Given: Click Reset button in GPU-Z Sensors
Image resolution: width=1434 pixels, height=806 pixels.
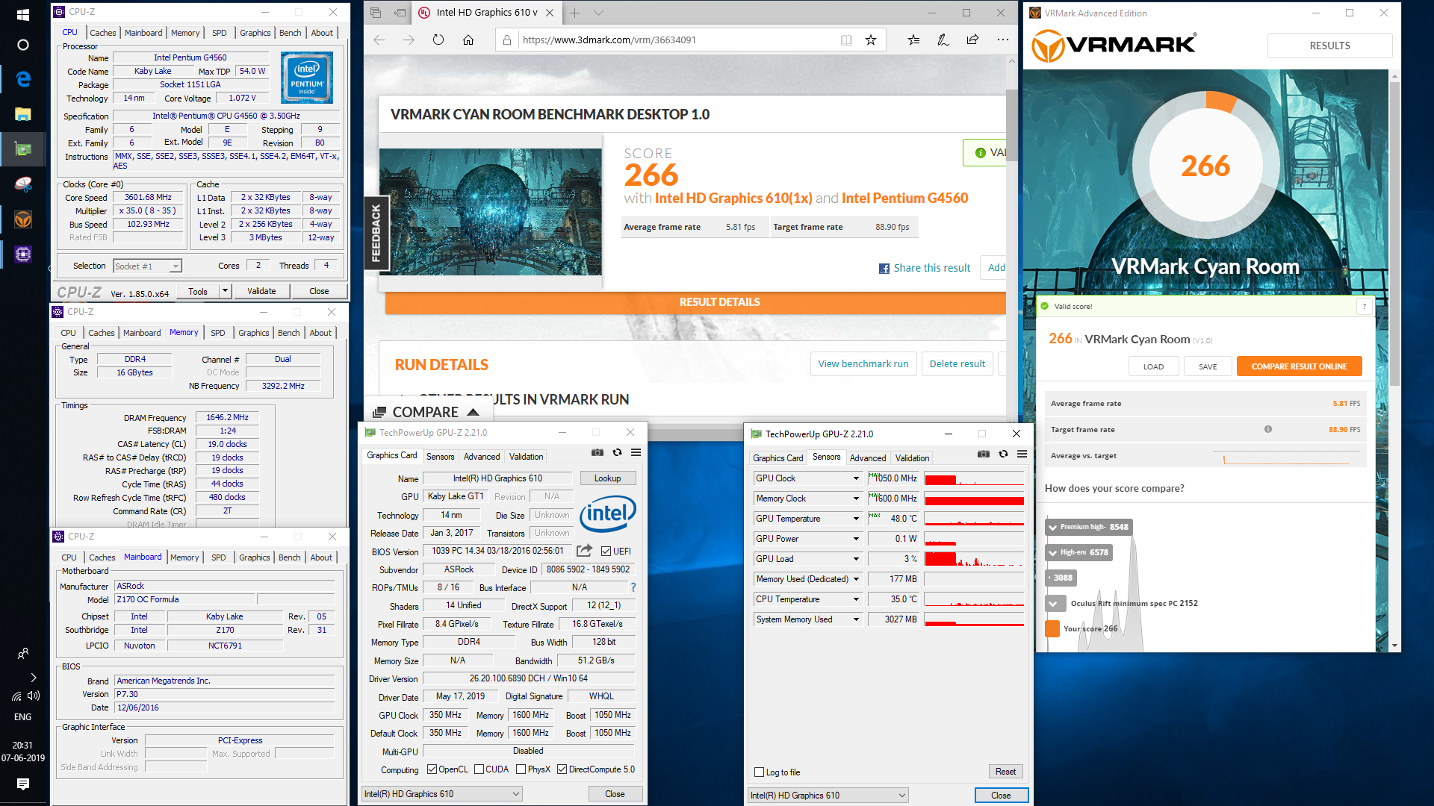Looking at the screenshot, I should [x=1005, y=772].
